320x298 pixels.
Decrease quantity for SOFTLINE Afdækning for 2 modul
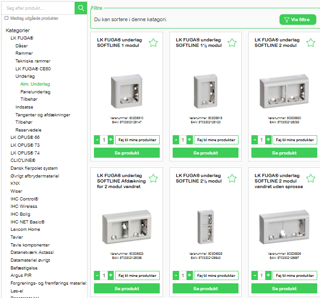[97, 275]
